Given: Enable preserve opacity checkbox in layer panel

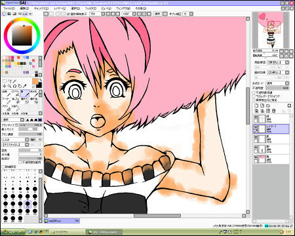Looking at the screenshot, I should point(254,92).
